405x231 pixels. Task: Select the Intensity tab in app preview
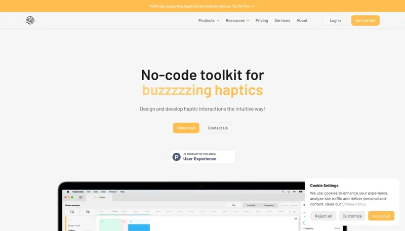point(251,205)
